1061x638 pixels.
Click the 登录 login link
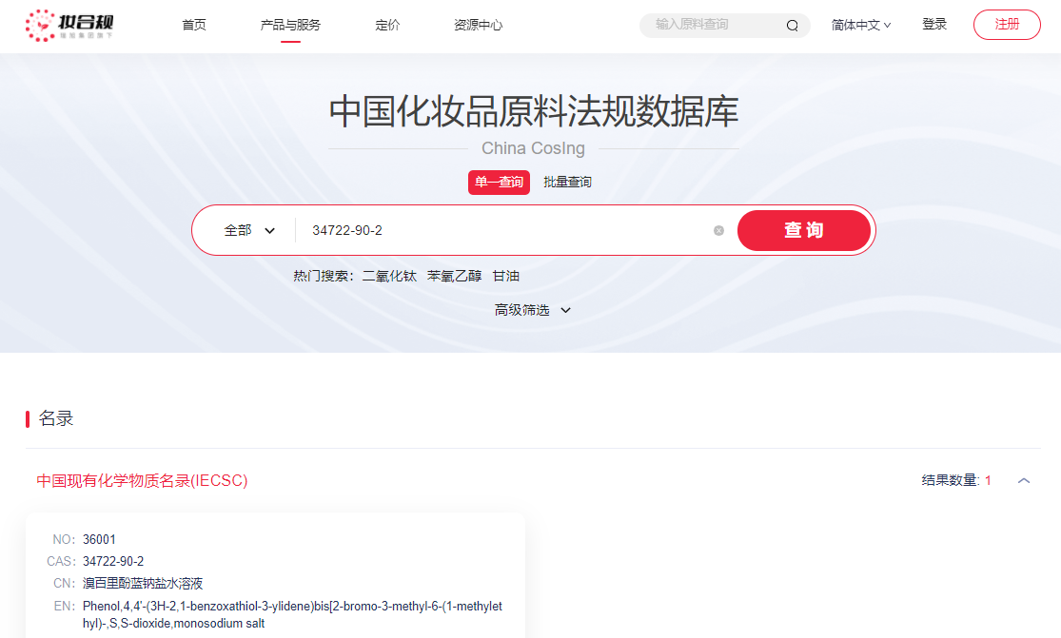(934, 25)
